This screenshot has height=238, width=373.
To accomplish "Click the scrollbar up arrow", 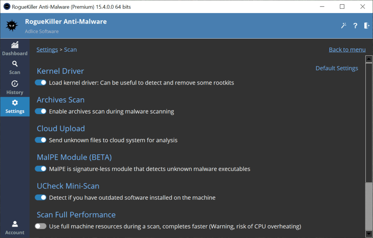I will pos(369,59).
